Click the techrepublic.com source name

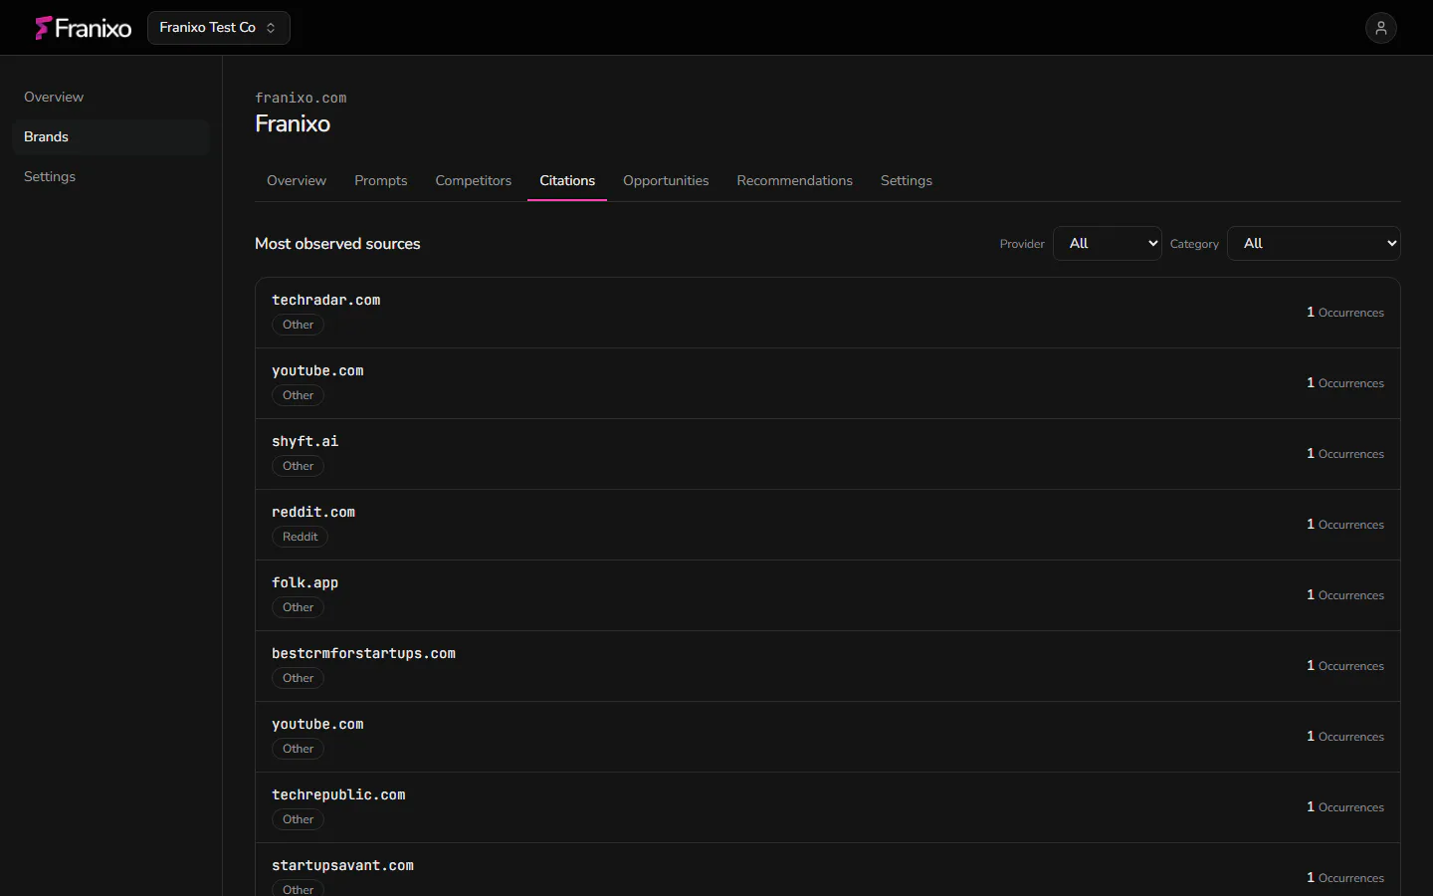click(x=338, y=794)
